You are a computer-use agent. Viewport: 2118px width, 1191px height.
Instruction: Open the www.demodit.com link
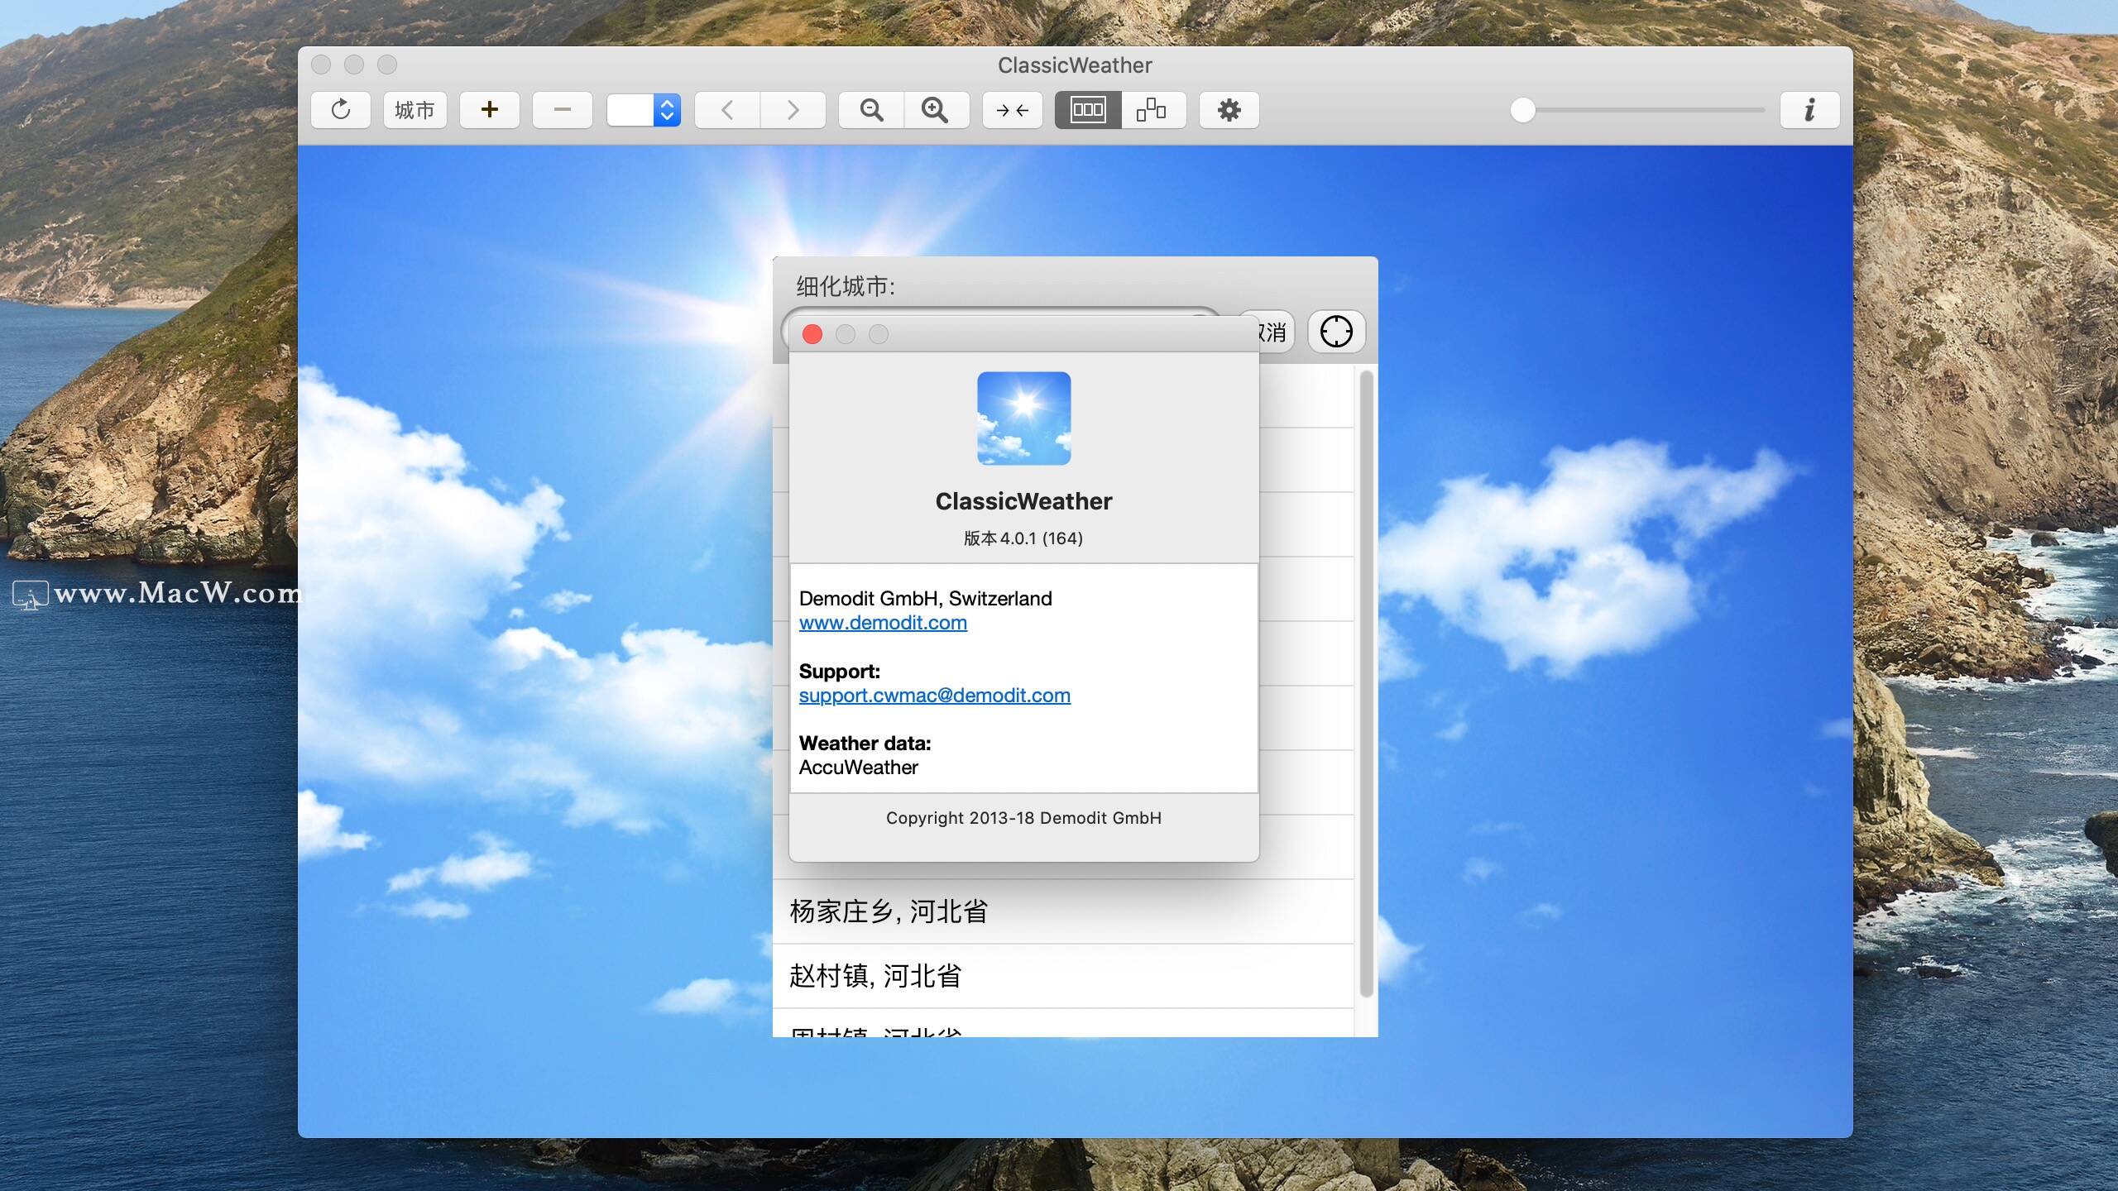click(883, 623)
